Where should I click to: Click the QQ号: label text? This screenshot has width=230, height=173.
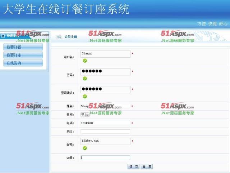[x=70, y=158]
